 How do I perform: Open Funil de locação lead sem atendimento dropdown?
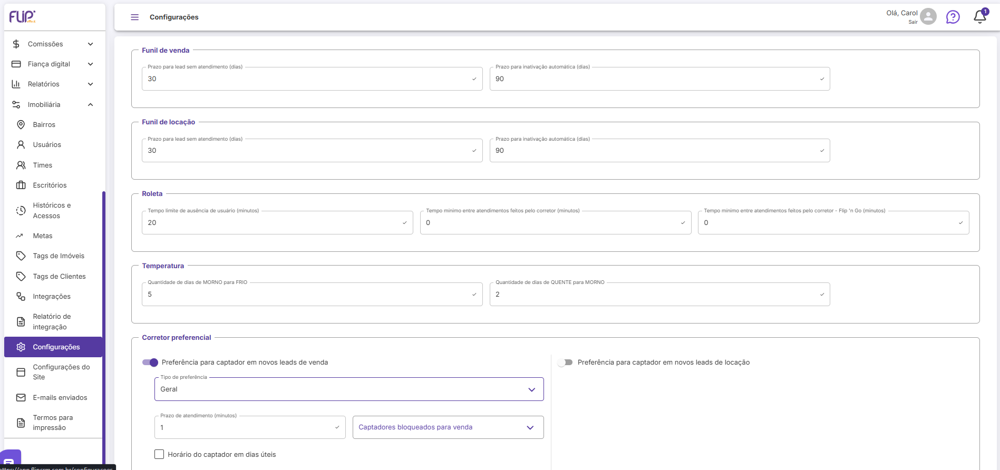[312, 151]
